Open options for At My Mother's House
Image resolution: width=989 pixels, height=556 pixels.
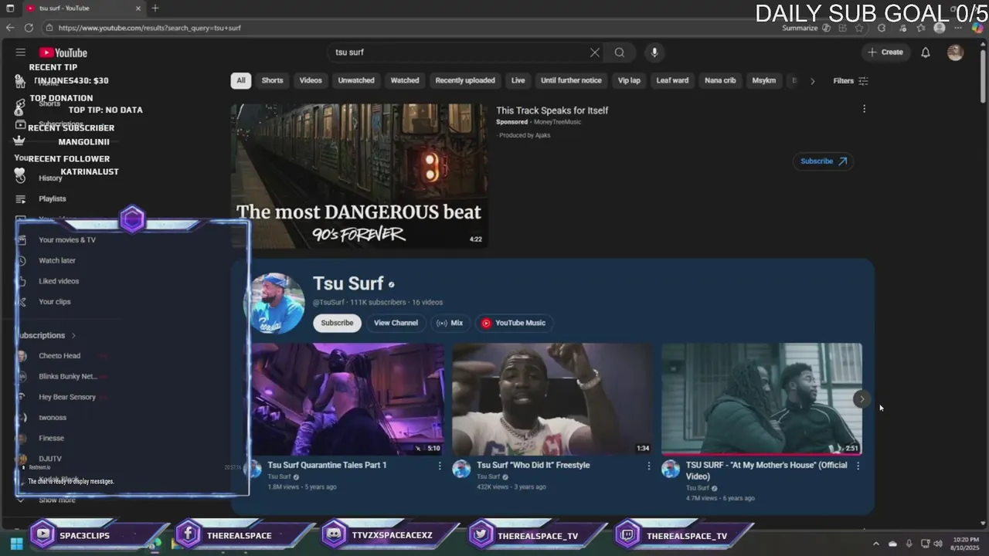pos(858,466)
